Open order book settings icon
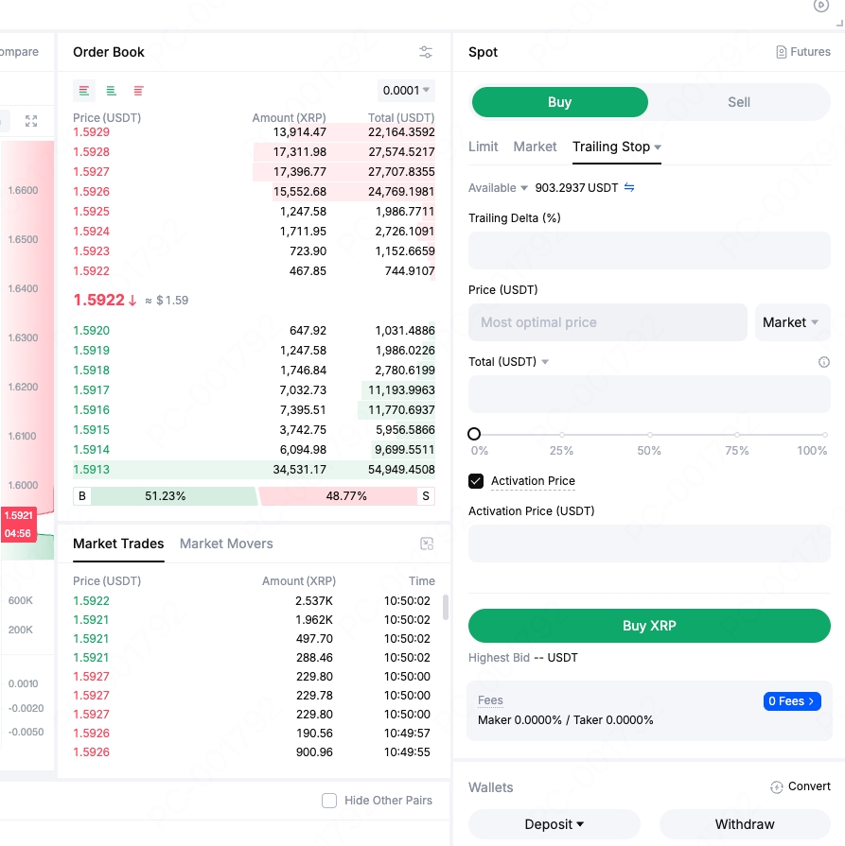 click(x=426, y=52)
